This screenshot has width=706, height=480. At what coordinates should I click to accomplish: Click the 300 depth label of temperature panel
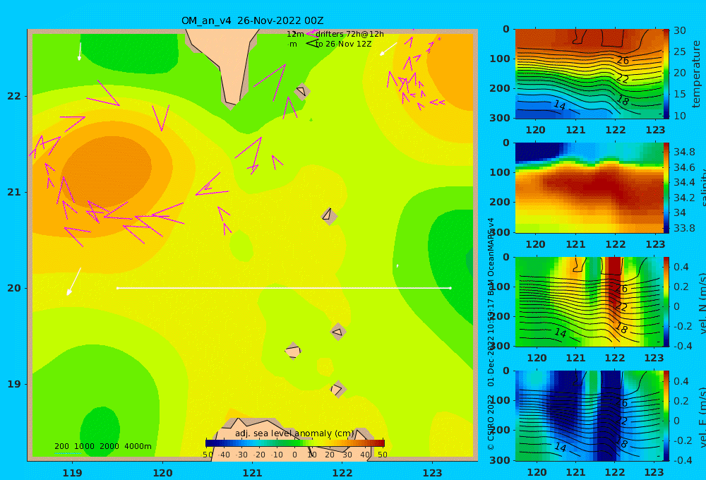(x=500, y=118)
